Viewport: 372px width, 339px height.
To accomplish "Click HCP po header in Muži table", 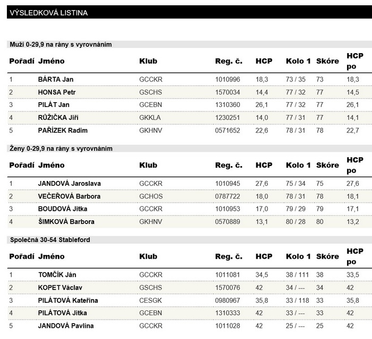I will [x=355, y=61].
